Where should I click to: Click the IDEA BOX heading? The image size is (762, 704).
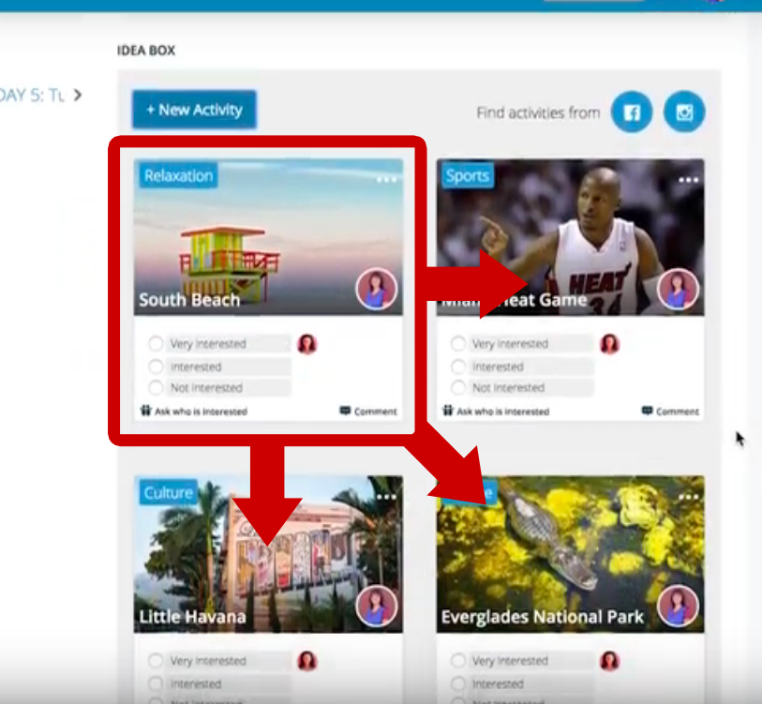[x=146, y=51]
